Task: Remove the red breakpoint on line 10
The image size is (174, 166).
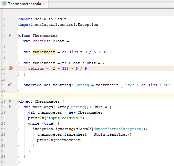Action: coord(11,68)
